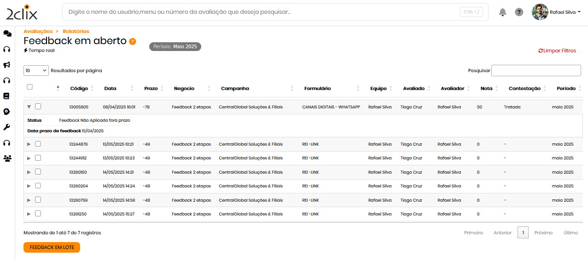Click the head-with-gear sidebar icon
Image resolution: width=588 pixels, height=260 pixels.
[6, 112]
